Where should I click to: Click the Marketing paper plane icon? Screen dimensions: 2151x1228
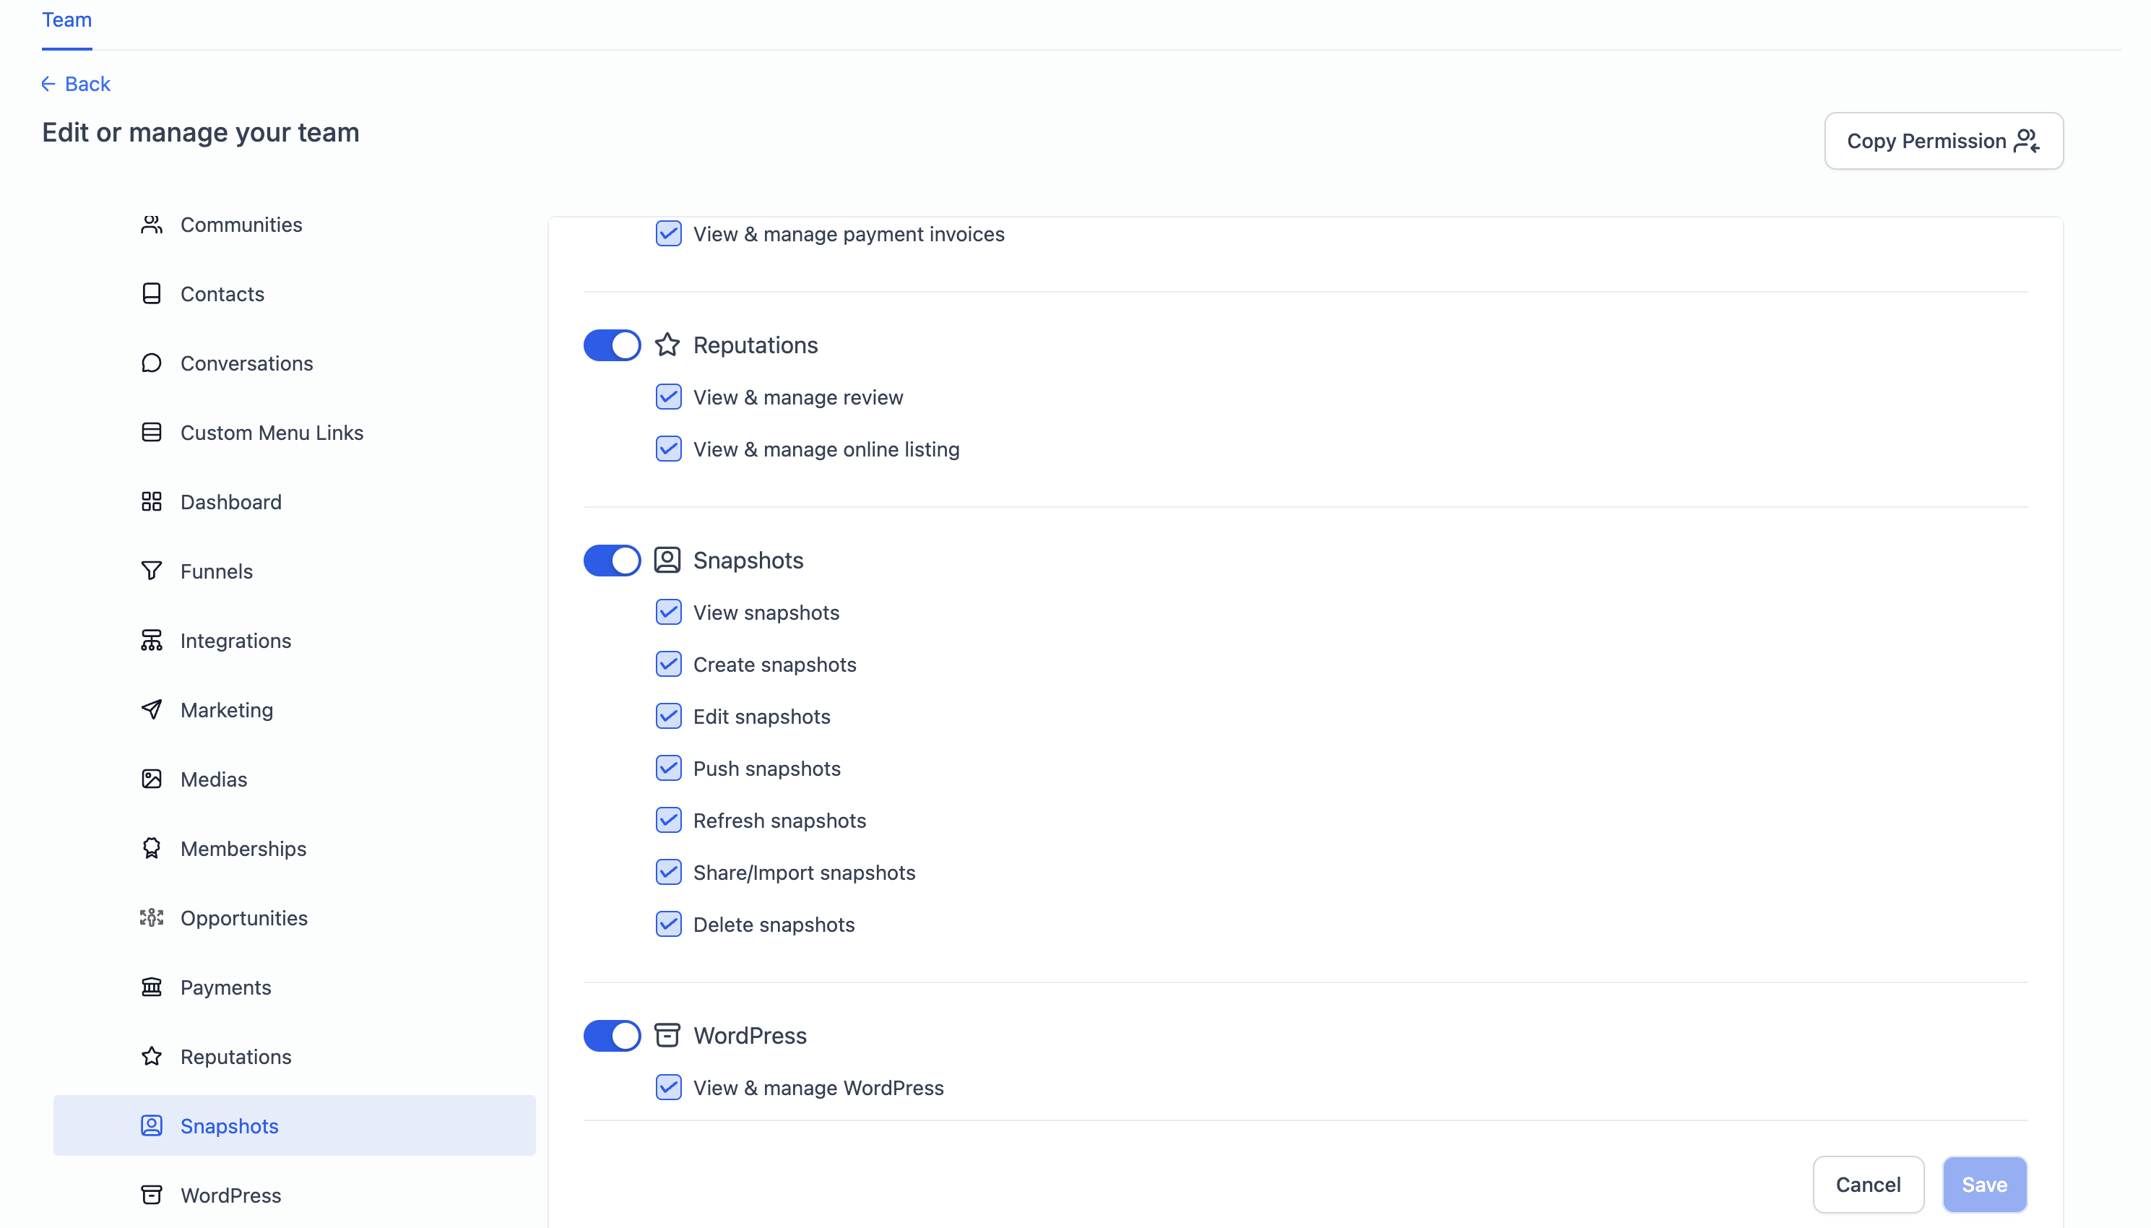(151, 709)
